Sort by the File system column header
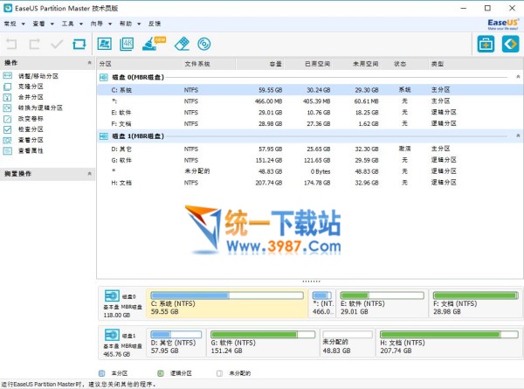Viewport: 524px width, 389px height. click(209, 64)
